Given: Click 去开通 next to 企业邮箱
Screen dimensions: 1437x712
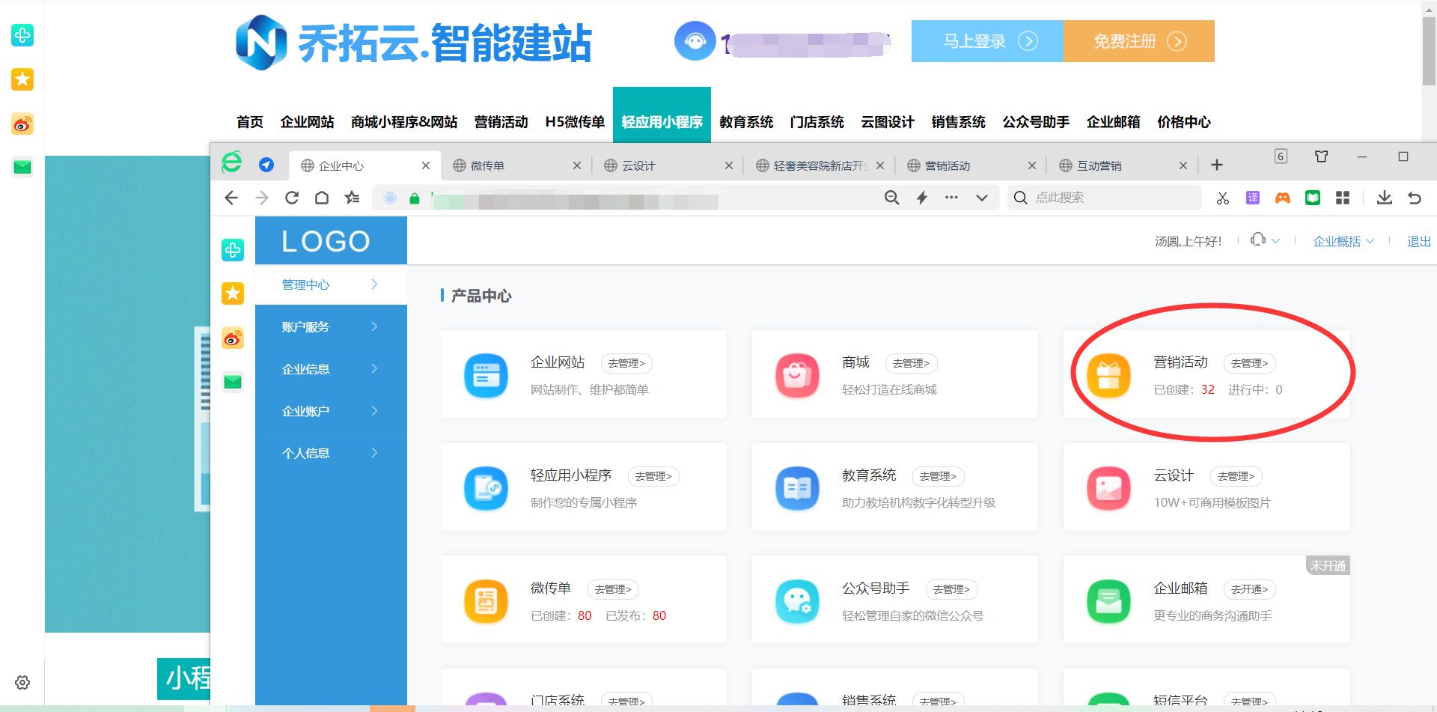Looking at the screenshot, I should (1249, 589).
